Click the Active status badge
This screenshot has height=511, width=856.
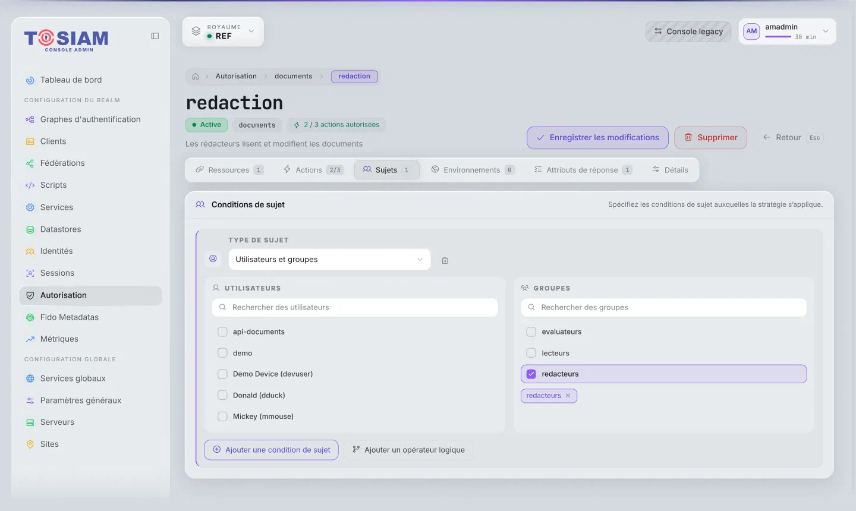(x=206, y=125)
